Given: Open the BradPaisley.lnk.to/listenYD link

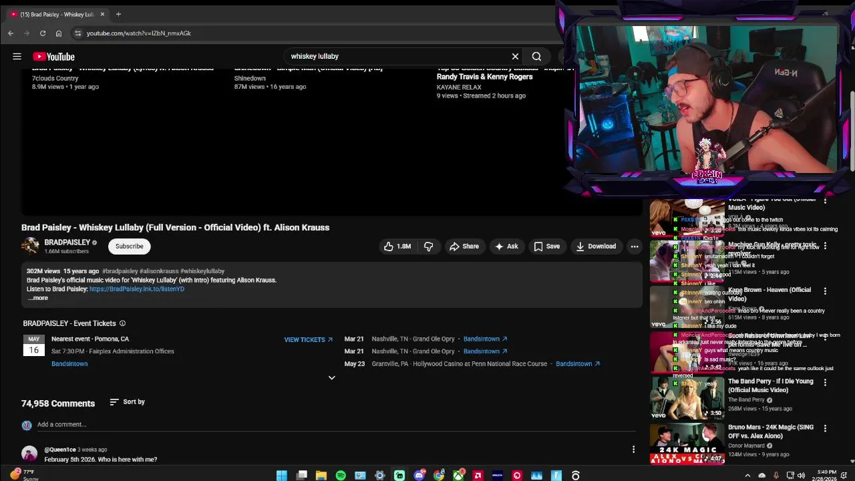Looking at the screenshot, I should (x=137, y=289).
